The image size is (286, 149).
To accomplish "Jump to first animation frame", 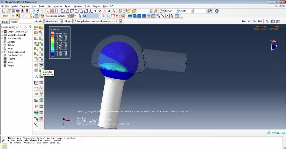I will click(244, 21).
